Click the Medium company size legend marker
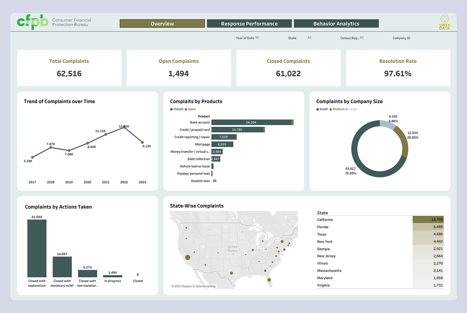The width and height of the screenshot is (467, 313). coord(331,109)
